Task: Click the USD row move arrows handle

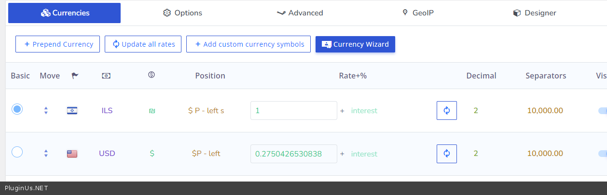Action: 46,154
